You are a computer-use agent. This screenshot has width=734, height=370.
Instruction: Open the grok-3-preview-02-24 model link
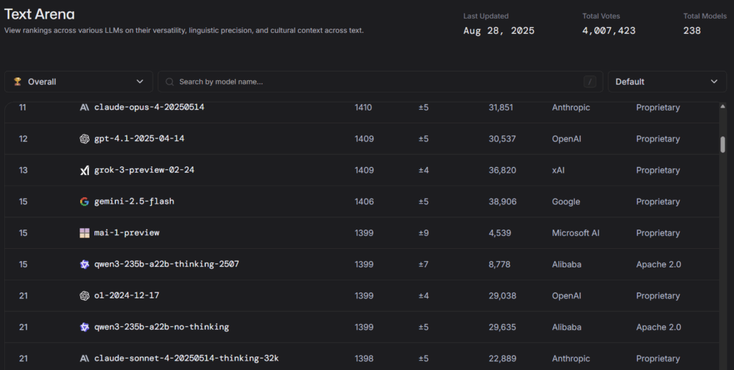pos(144,170)
